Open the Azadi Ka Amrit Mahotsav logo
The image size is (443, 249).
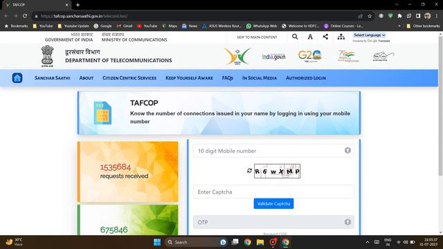(x=348, y=56)
